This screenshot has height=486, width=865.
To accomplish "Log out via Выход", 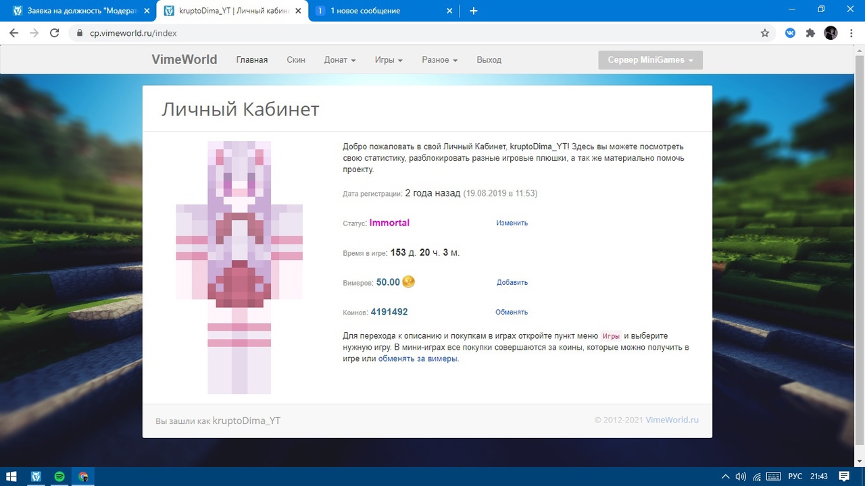I will (489, 59).
